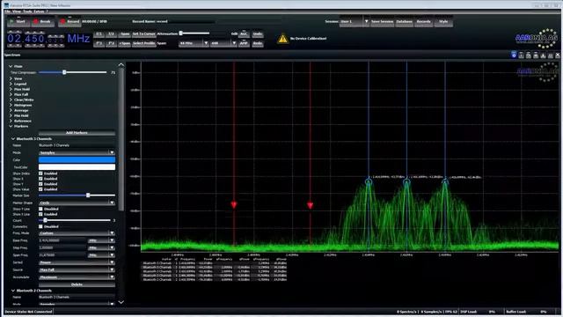Click the Redo button
This screenshot has width=563, height=317.
click(x=258, y=43)
